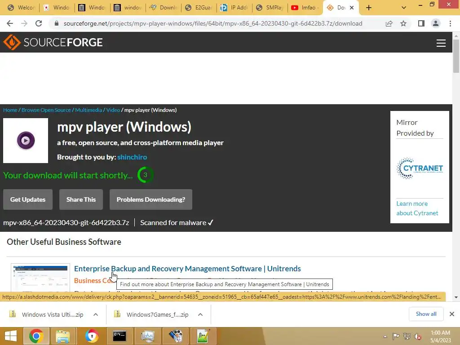
Task: Open File Explorer from taskbar
Action: click(x=63, y=336)
